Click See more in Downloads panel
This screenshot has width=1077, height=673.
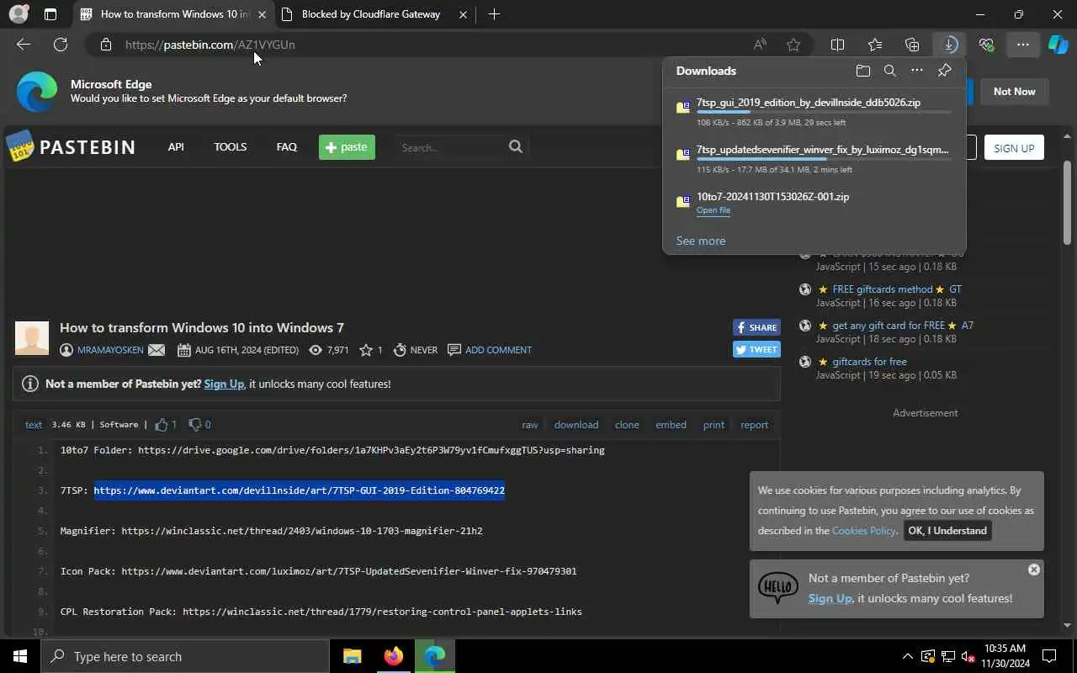pos(700,241)
